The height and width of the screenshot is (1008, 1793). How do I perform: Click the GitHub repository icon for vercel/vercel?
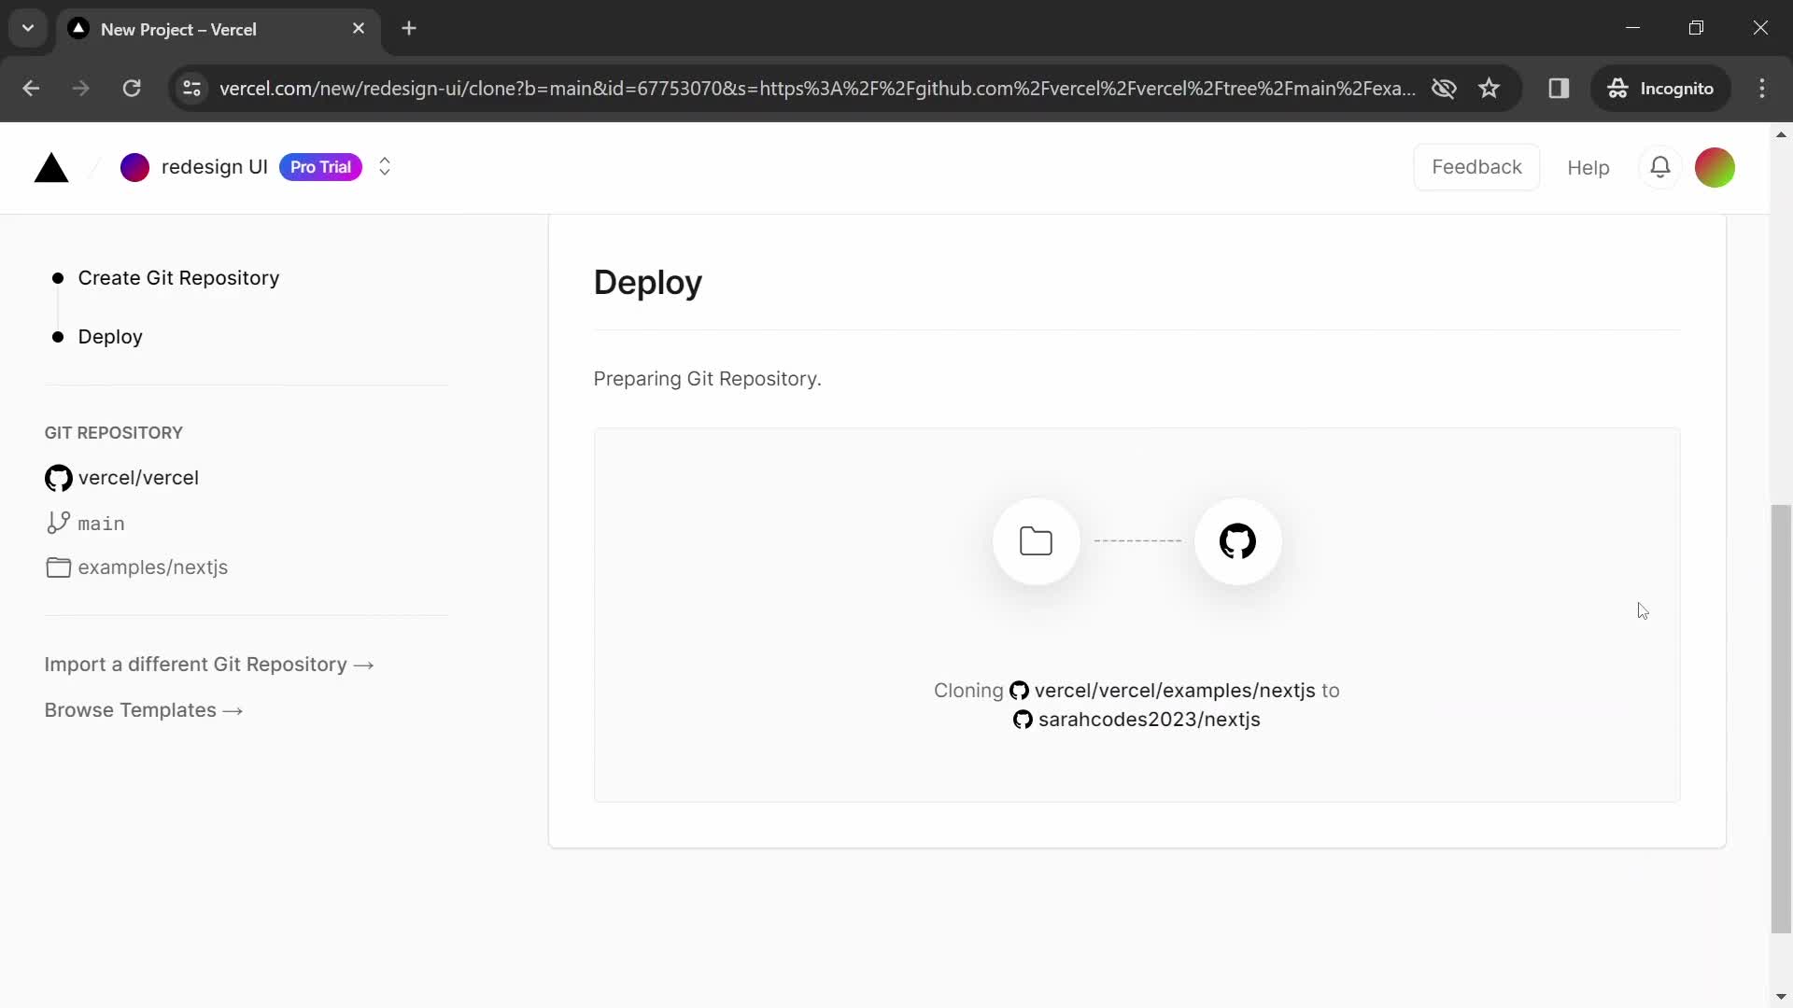pyautogui.click(x=58, y=478)
